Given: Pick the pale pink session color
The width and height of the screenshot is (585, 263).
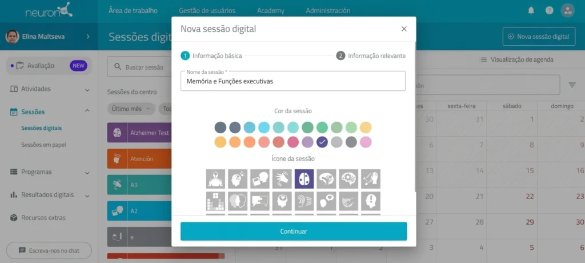Looking at the screenshot, I should tap(366, 142).
